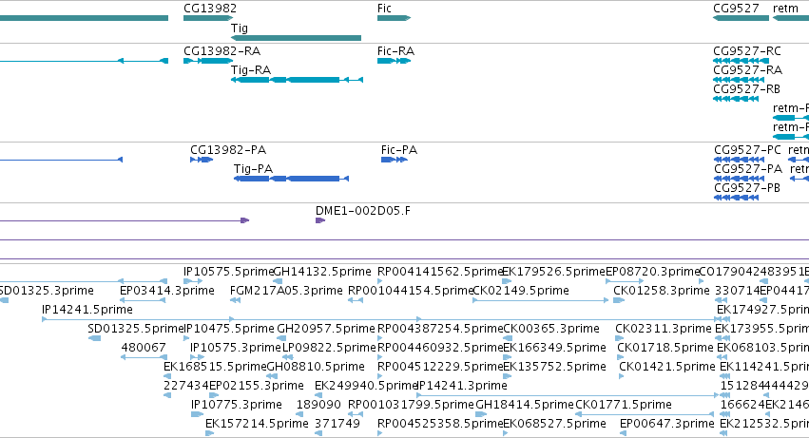Viewport: 809px width, 438px height.
Task: Click EST IP10775.3prime
Action: [x=237, y=406]
